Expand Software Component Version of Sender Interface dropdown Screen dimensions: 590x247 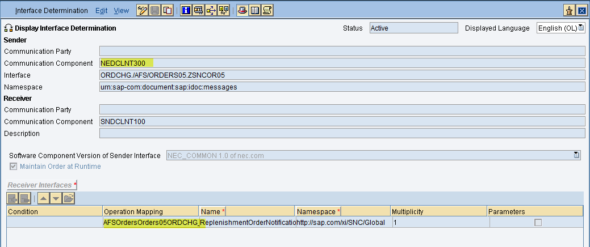576,155
